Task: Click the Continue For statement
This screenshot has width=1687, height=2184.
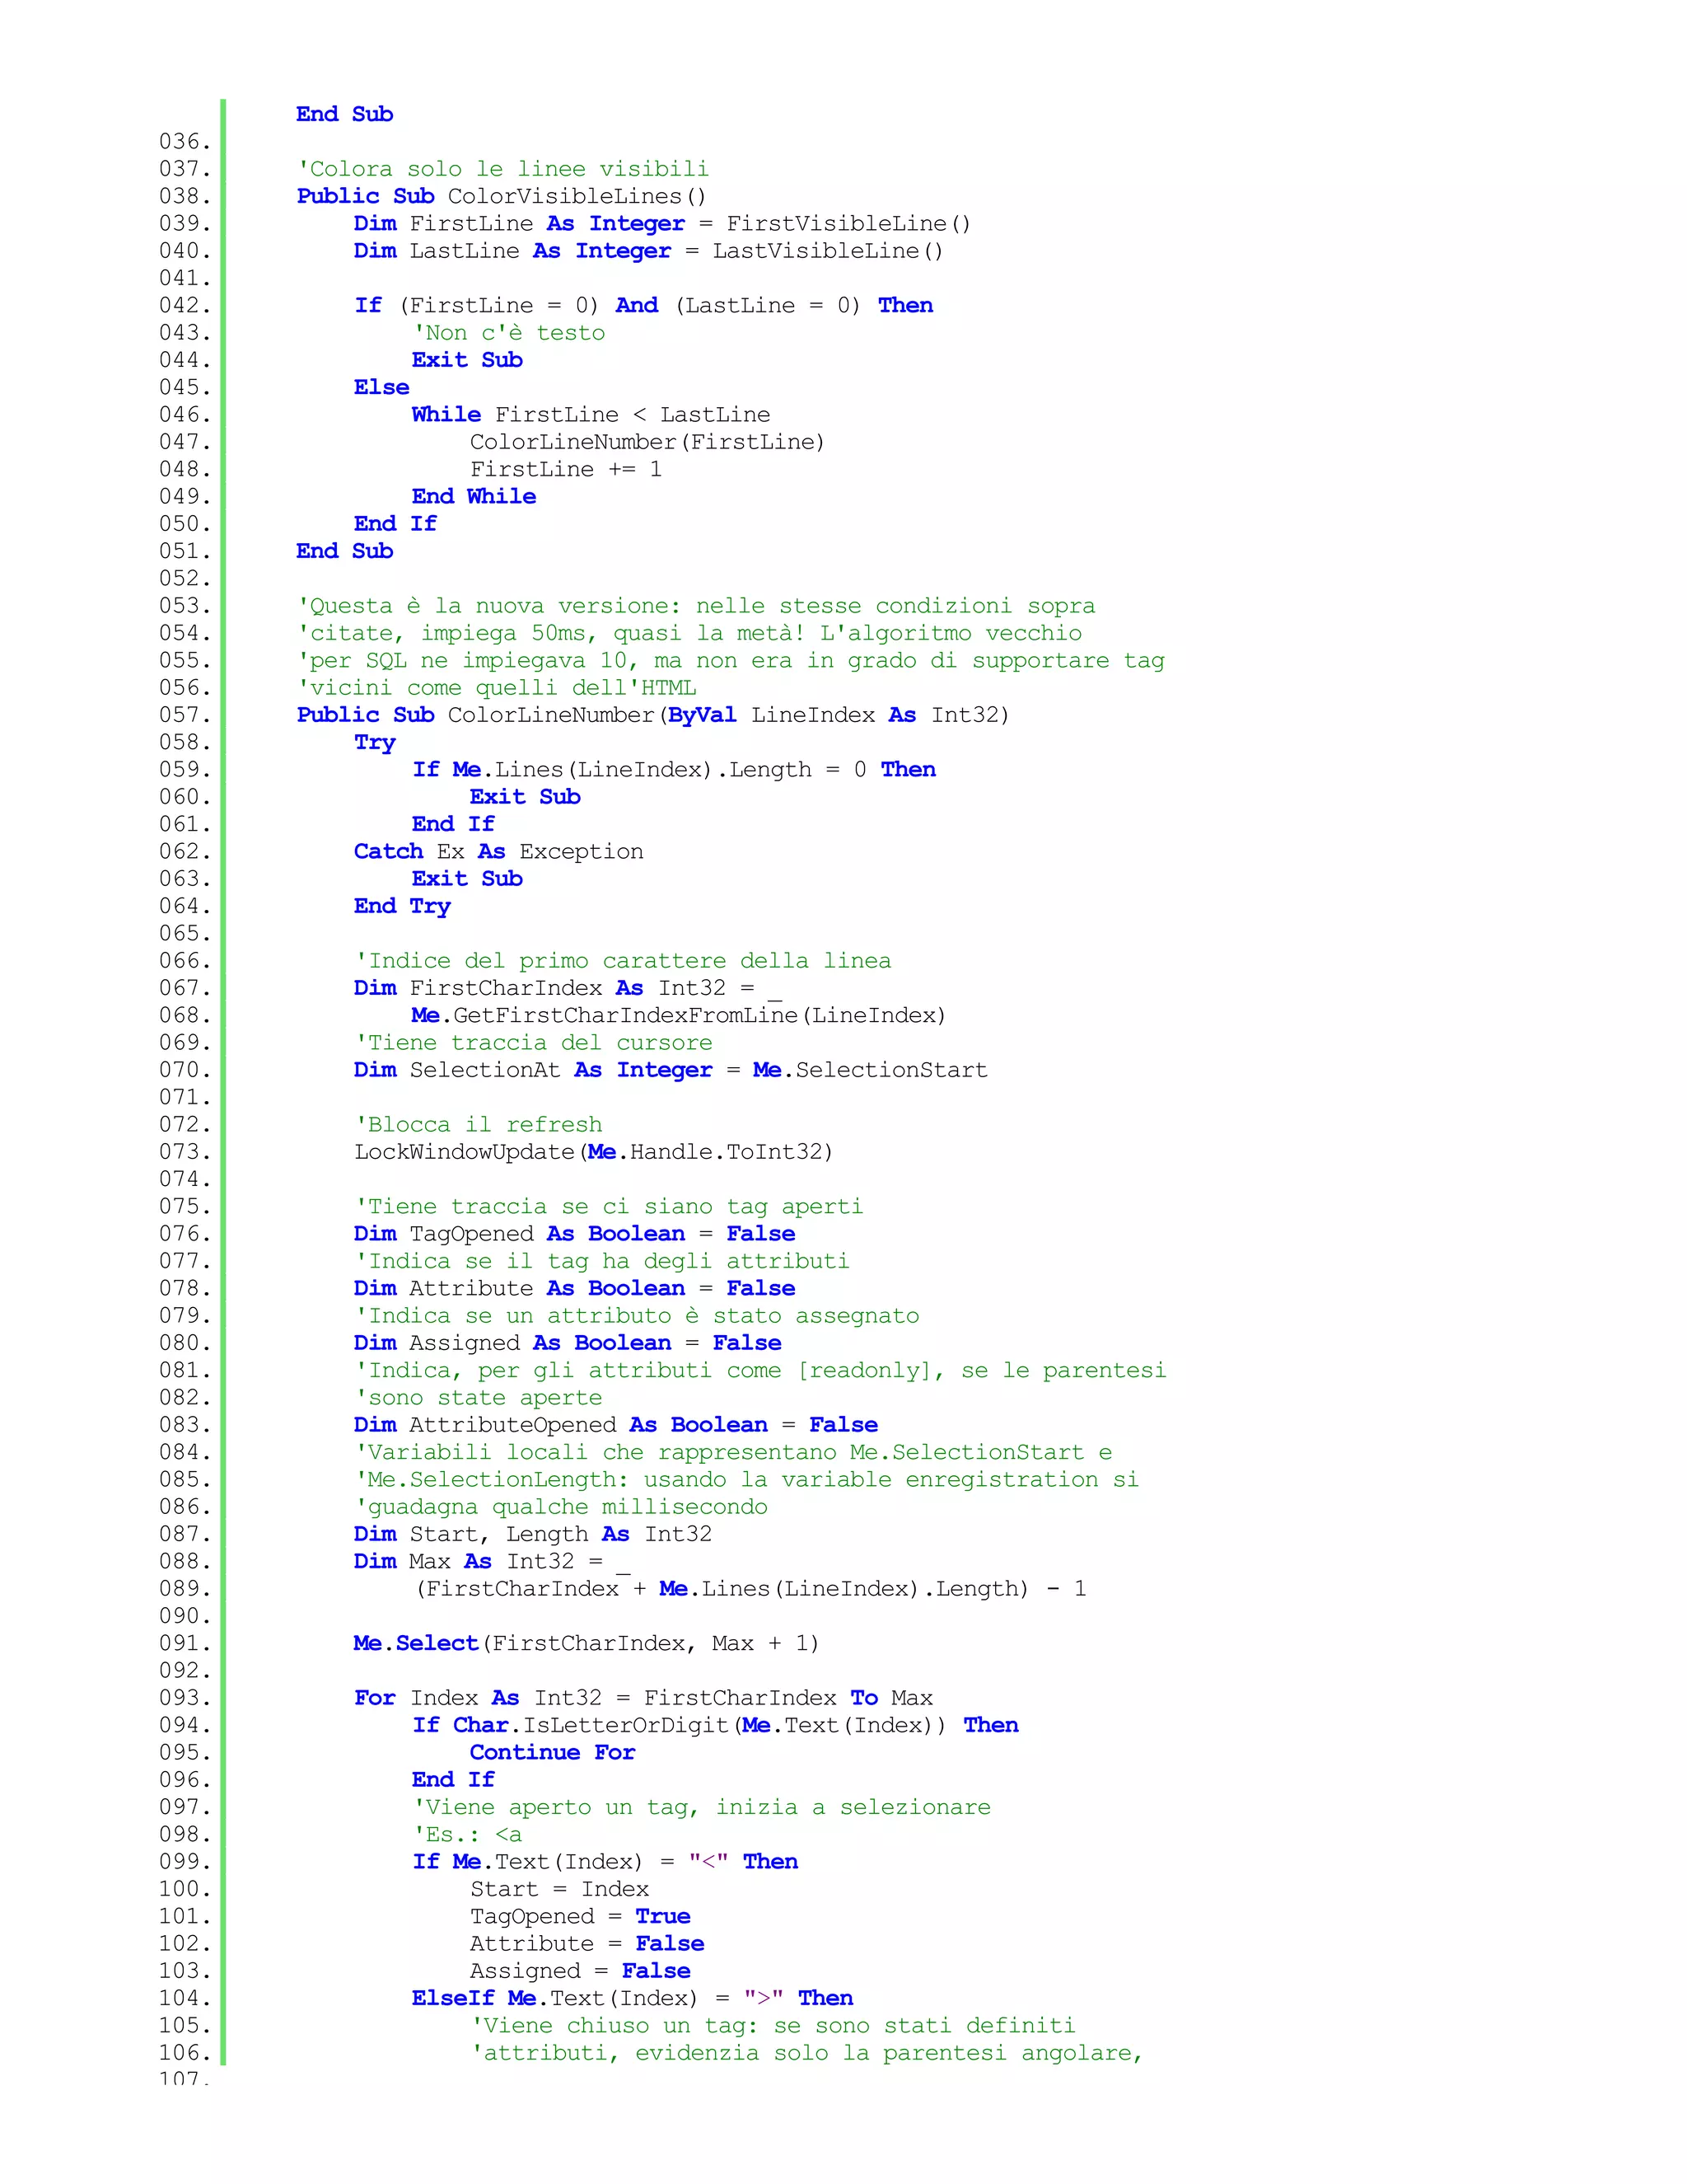Action: click(553, 1752)
